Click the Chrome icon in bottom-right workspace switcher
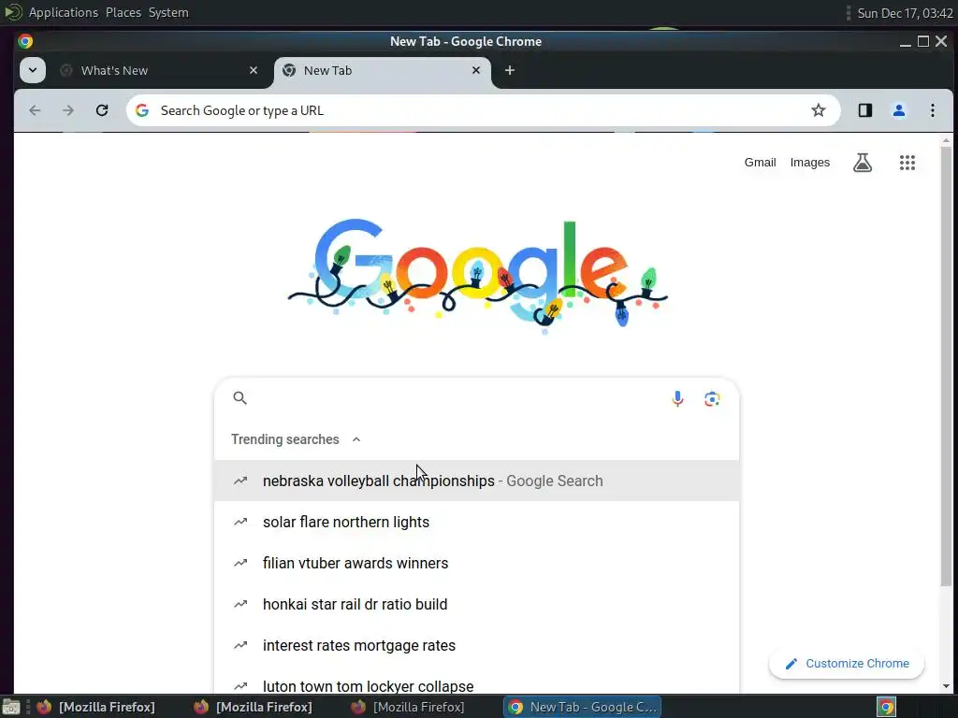Image resolution: width=958 pixels, height=718 pixels. coord(887,707)
